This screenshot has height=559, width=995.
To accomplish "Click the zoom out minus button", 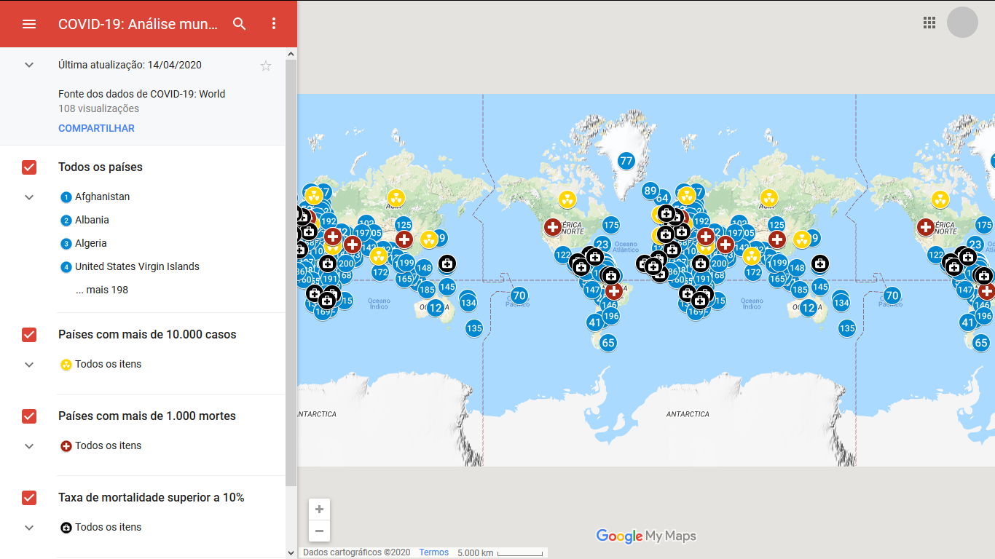I will coord(319,531).
